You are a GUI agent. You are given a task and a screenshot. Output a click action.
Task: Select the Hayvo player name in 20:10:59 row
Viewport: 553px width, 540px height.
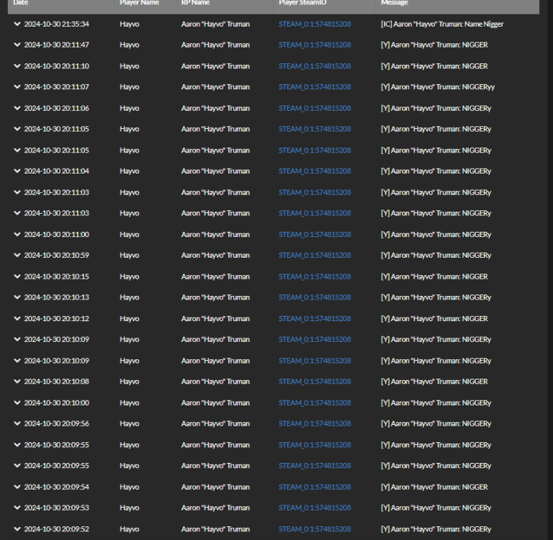[130, 256]
